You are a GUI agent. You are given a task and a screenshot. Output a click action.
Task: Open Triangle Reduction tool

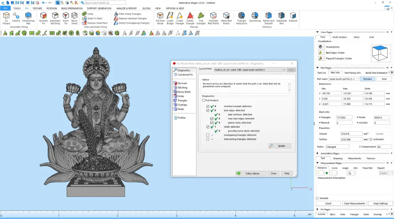(242, 18)
